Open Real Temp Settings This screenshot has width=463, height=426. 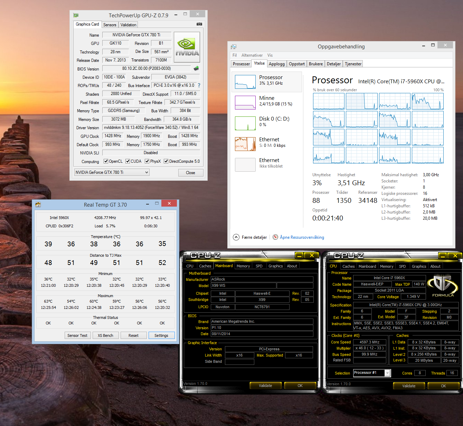click(x=161, y=335)
